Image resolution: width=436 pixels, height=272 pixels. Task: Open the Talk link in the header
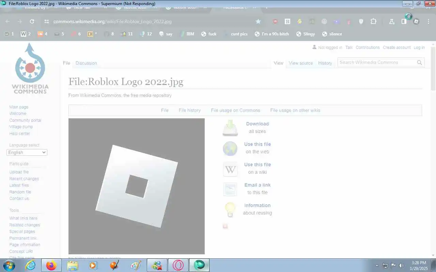pyautogui.click(x=349, y=48)
